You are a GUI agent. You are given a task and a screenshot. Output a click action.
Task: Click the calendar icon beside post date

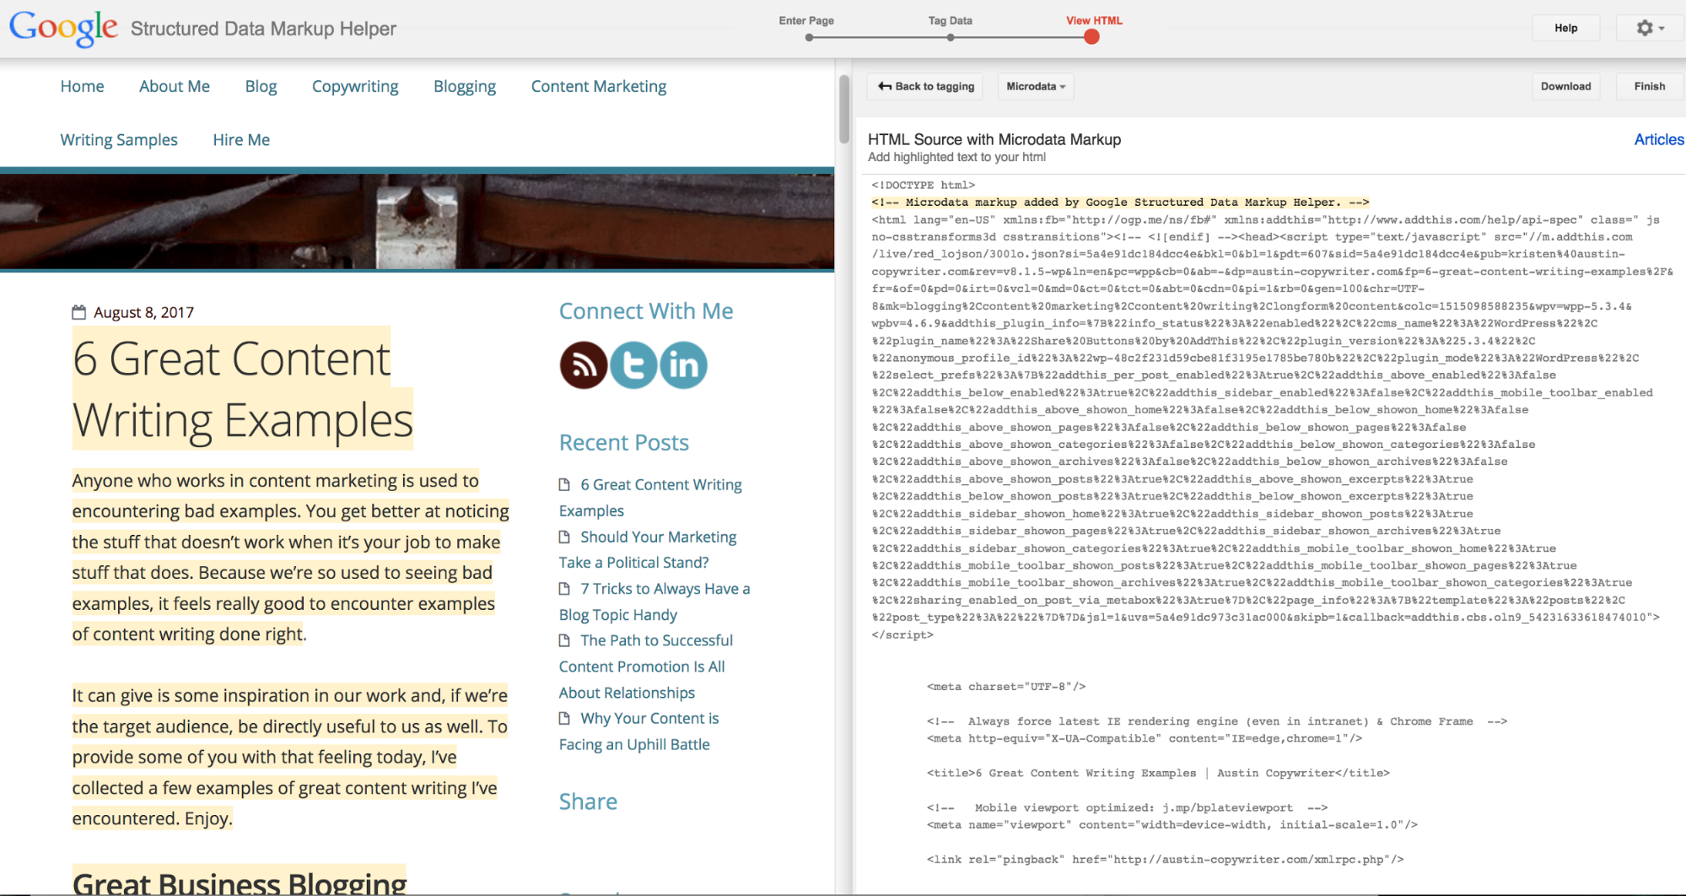pyautogui.click(x=79, y=312)
